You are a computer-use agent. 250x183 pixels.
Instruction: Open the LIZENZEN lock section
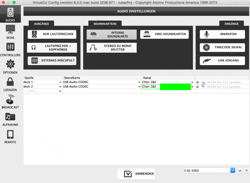pos(10,84)
